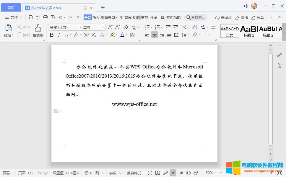This screenshot has height=177, width=286.
Task: Open the 文件 menu
Action: (x=14, y=17)
